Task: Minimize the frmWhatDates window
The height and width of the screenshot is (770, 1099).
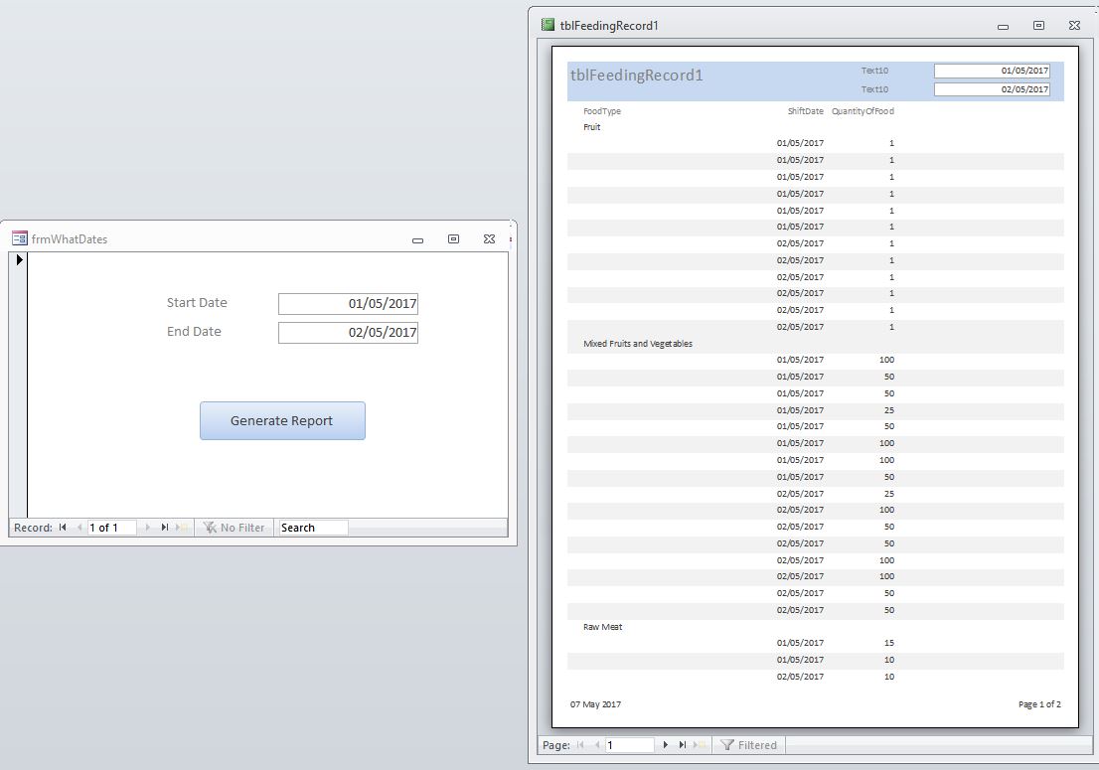Action: coord(417,239)
